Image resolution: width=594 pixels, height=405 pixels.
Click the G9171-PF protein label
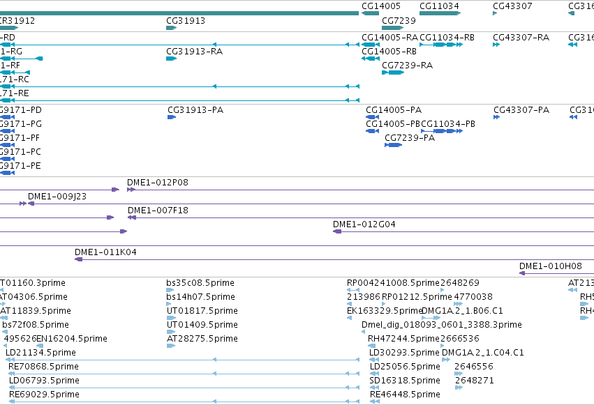point(20,138)
